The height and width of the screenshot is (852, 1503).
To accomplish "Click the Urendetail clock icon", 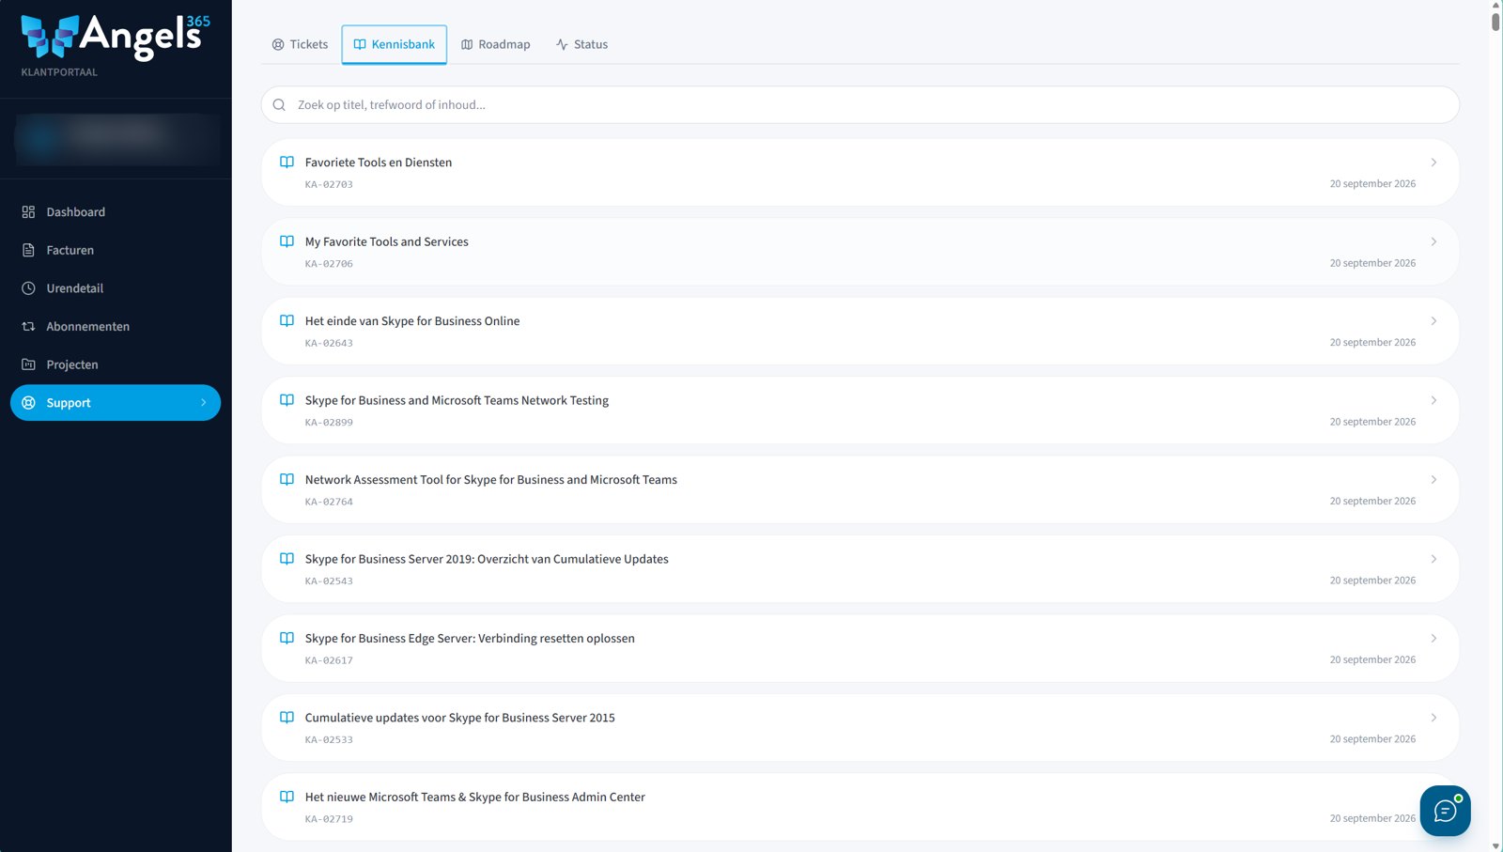I will pyautogui.click(x=28, y=288).
